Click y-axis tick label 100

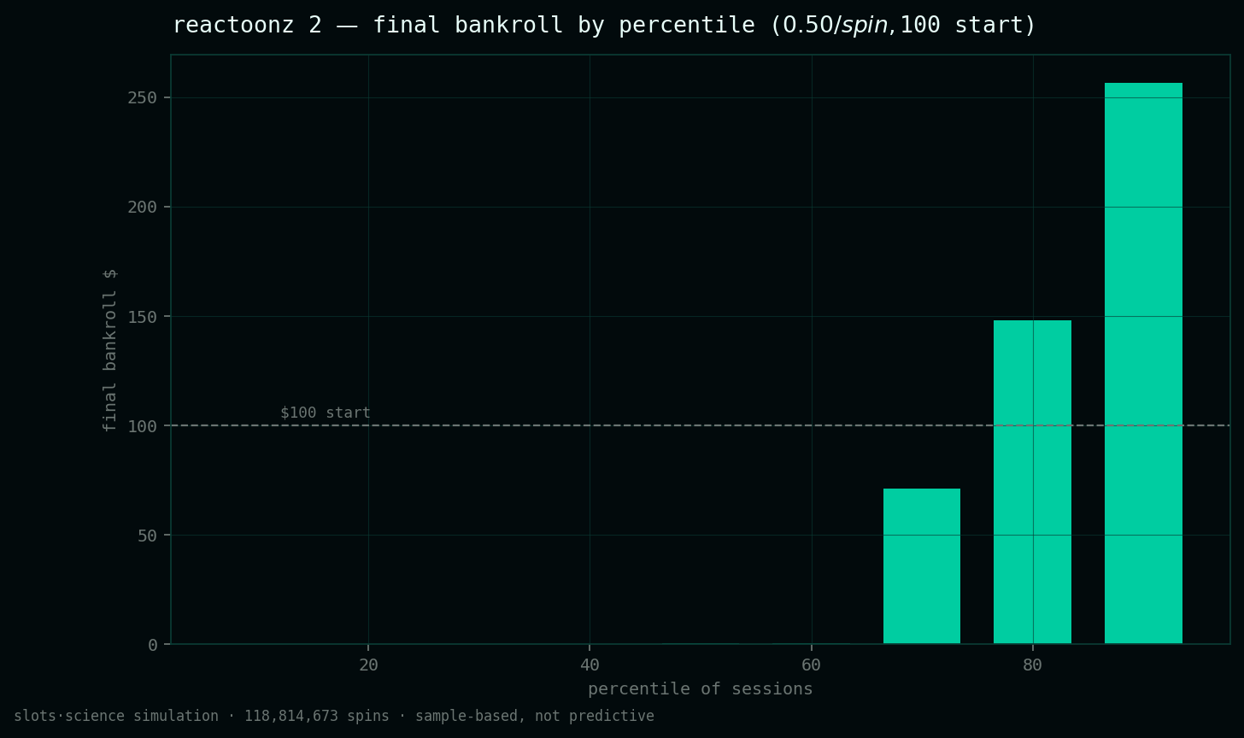coord(143,425)
